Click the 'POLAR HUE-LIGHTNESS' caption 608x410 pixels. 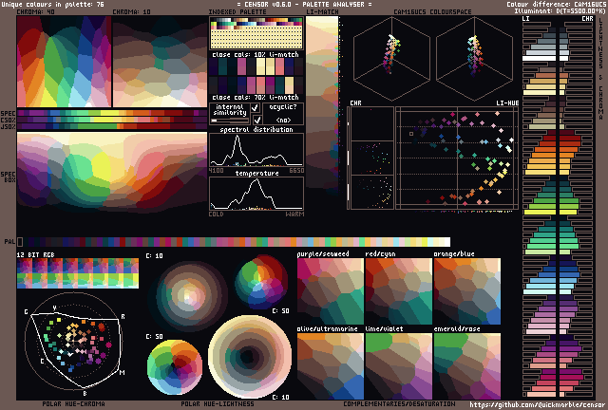(x=218, y=403)
